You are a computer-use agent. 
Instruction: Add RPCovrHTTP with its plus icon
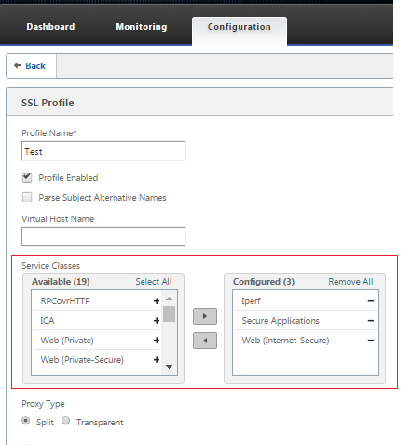157,300
